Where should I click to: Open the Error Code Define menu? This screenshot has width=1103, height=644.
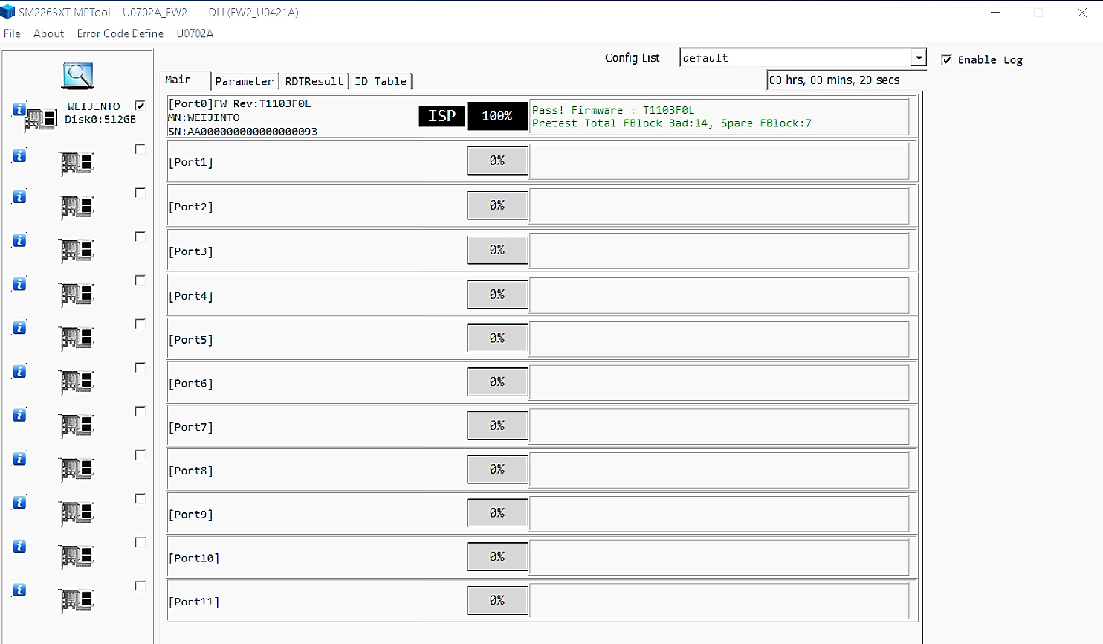point(120,33)
